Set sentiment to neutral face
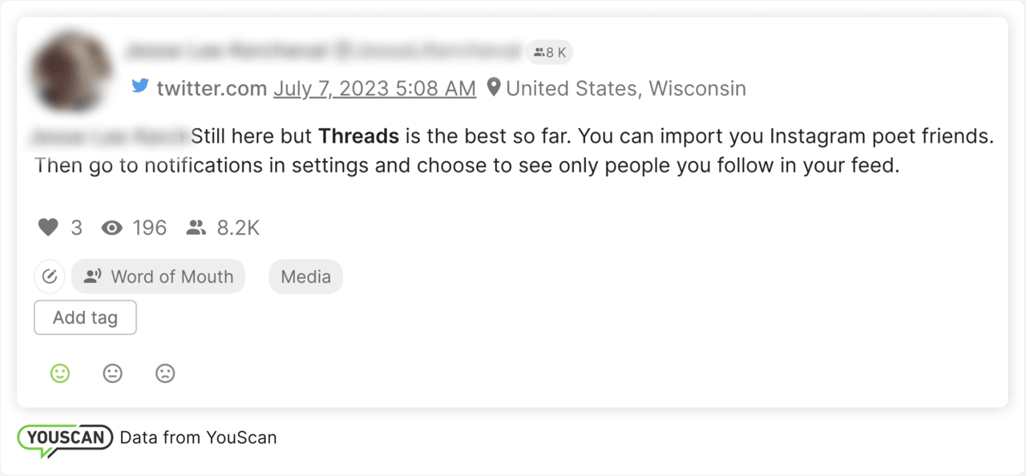 113,373
